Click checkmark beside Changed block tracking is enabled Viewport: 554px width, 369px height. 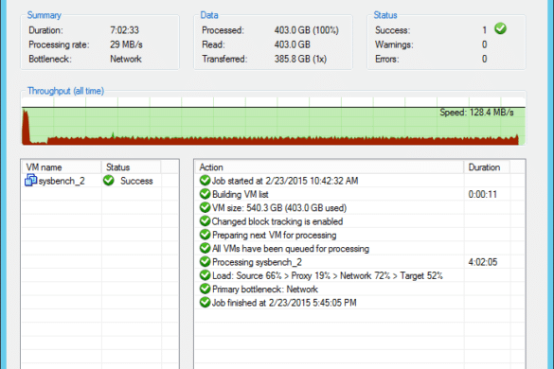pyautogui.click(x=205, y=221)
